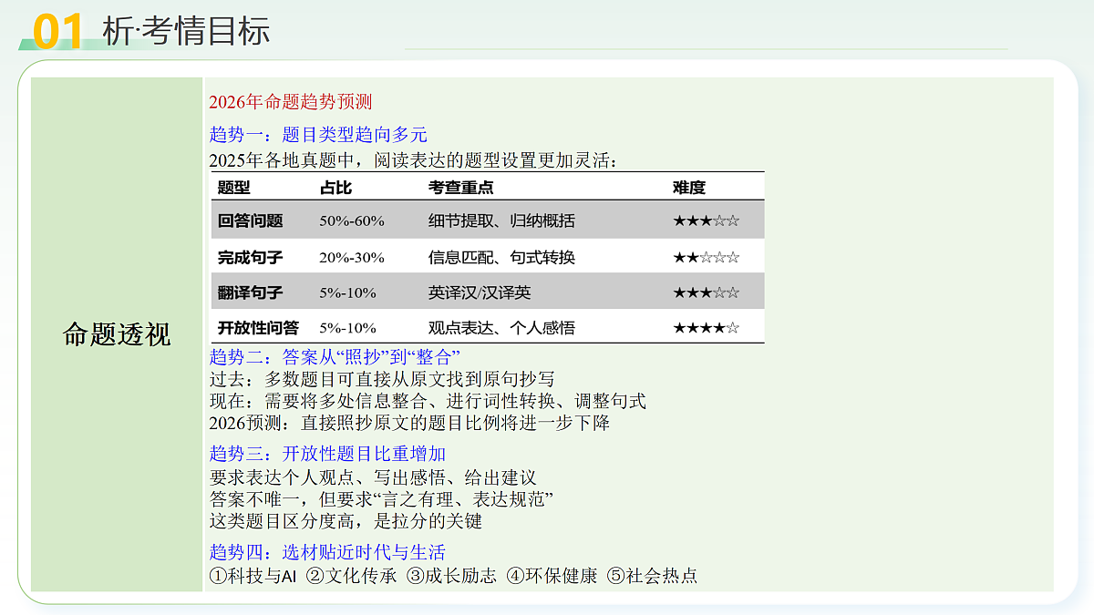Click the '01' section number

tap(59, 32)
